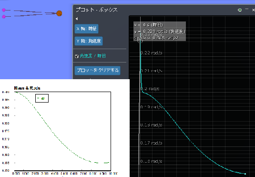This screenshot has width=255, height=177.
Task: Click the 角速度 / 時間 series label
Action: pos(92,56)
